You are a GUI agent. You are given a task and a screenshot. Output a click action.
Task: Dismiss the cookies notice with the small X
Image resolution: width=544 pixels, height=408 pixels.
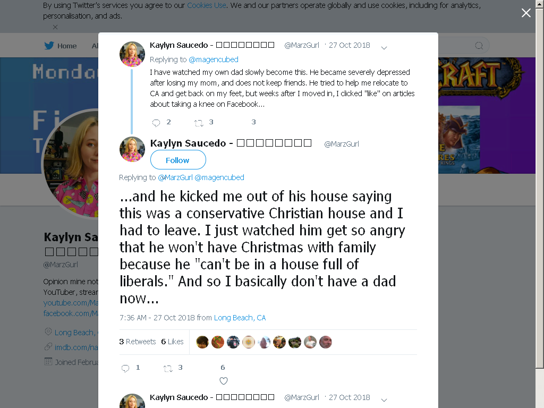click(55, 27)
